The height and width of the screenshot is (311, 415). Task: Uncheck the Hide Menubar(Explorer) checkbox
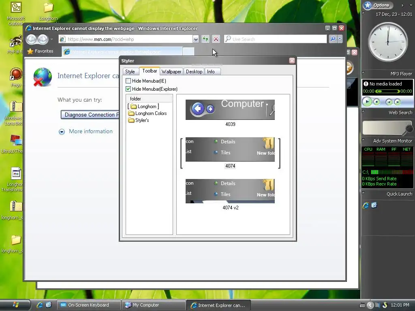pyautogui.click(x=128, y=89)
